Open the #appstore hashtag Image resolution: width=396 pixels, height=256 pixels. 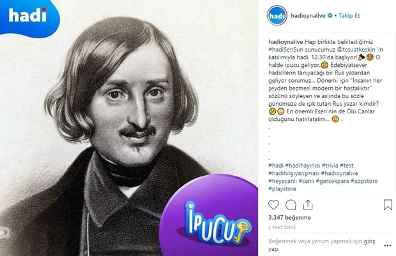click(x=364, y=181)
